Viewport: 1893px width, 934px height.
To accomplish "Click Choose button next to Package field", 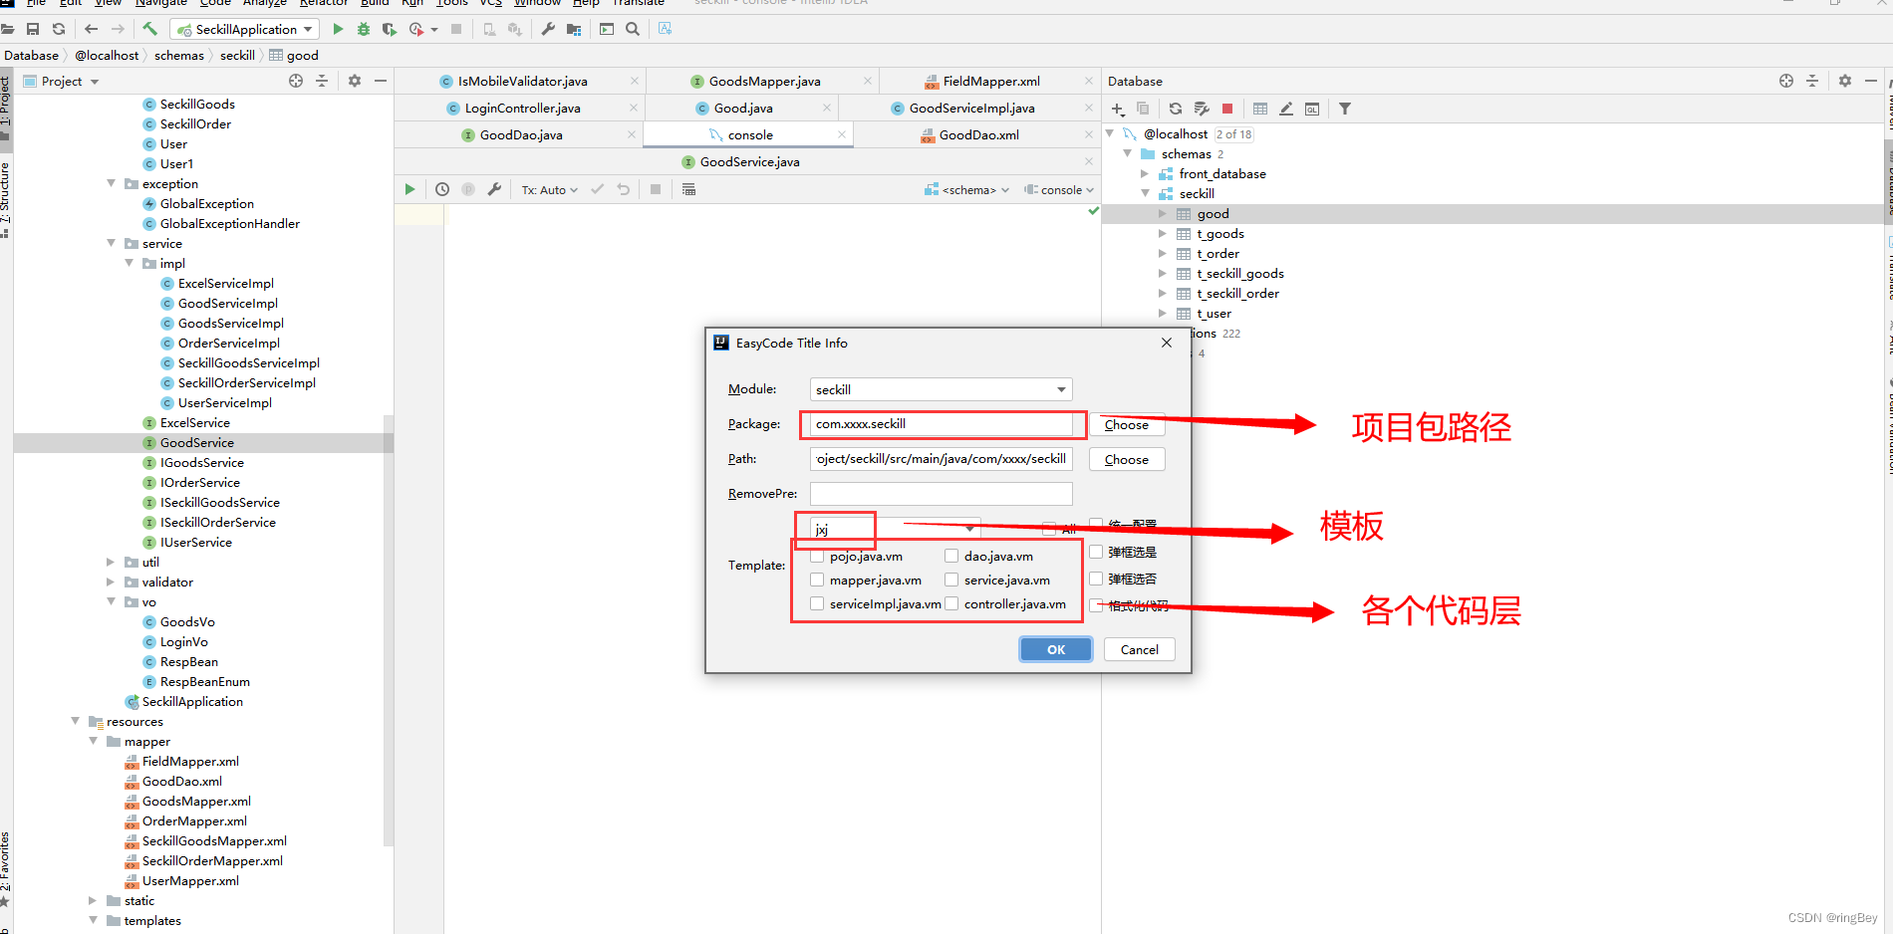I will tap(1127, 424).
